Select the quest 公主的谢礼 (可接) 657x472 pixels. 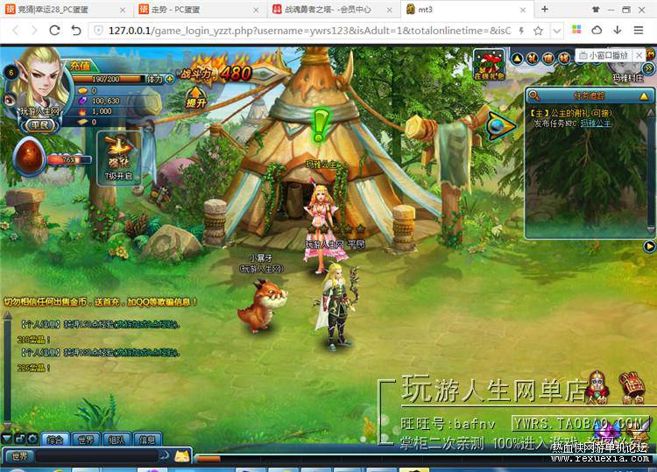tap(570, 113)
